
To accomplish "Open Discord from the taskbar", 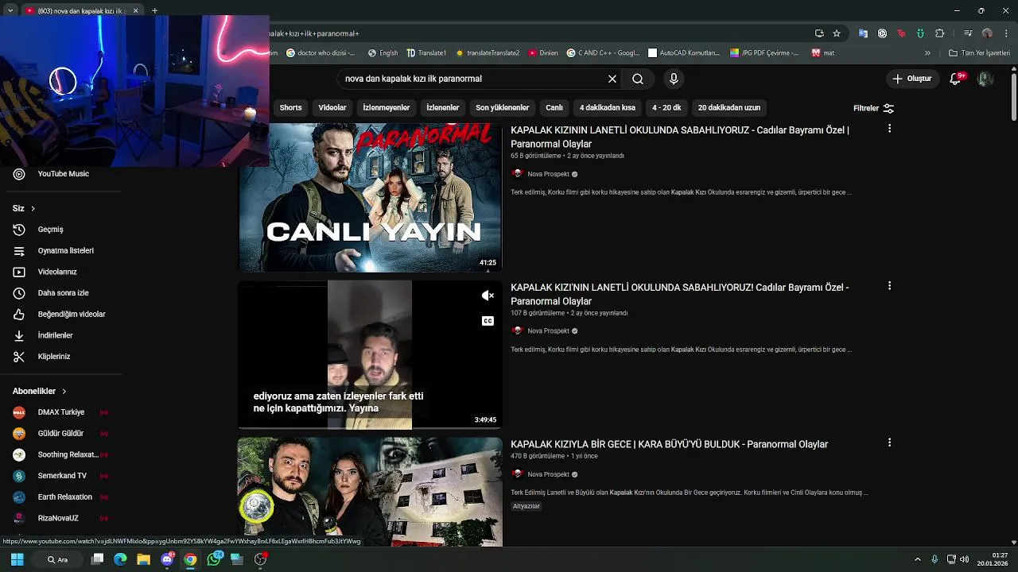I will pos(167,559).
